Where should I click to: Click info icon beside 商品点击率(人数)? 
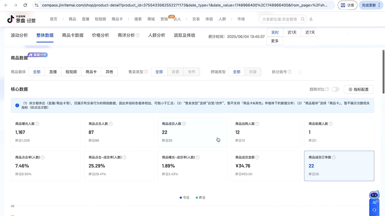[x=43, y=157]
